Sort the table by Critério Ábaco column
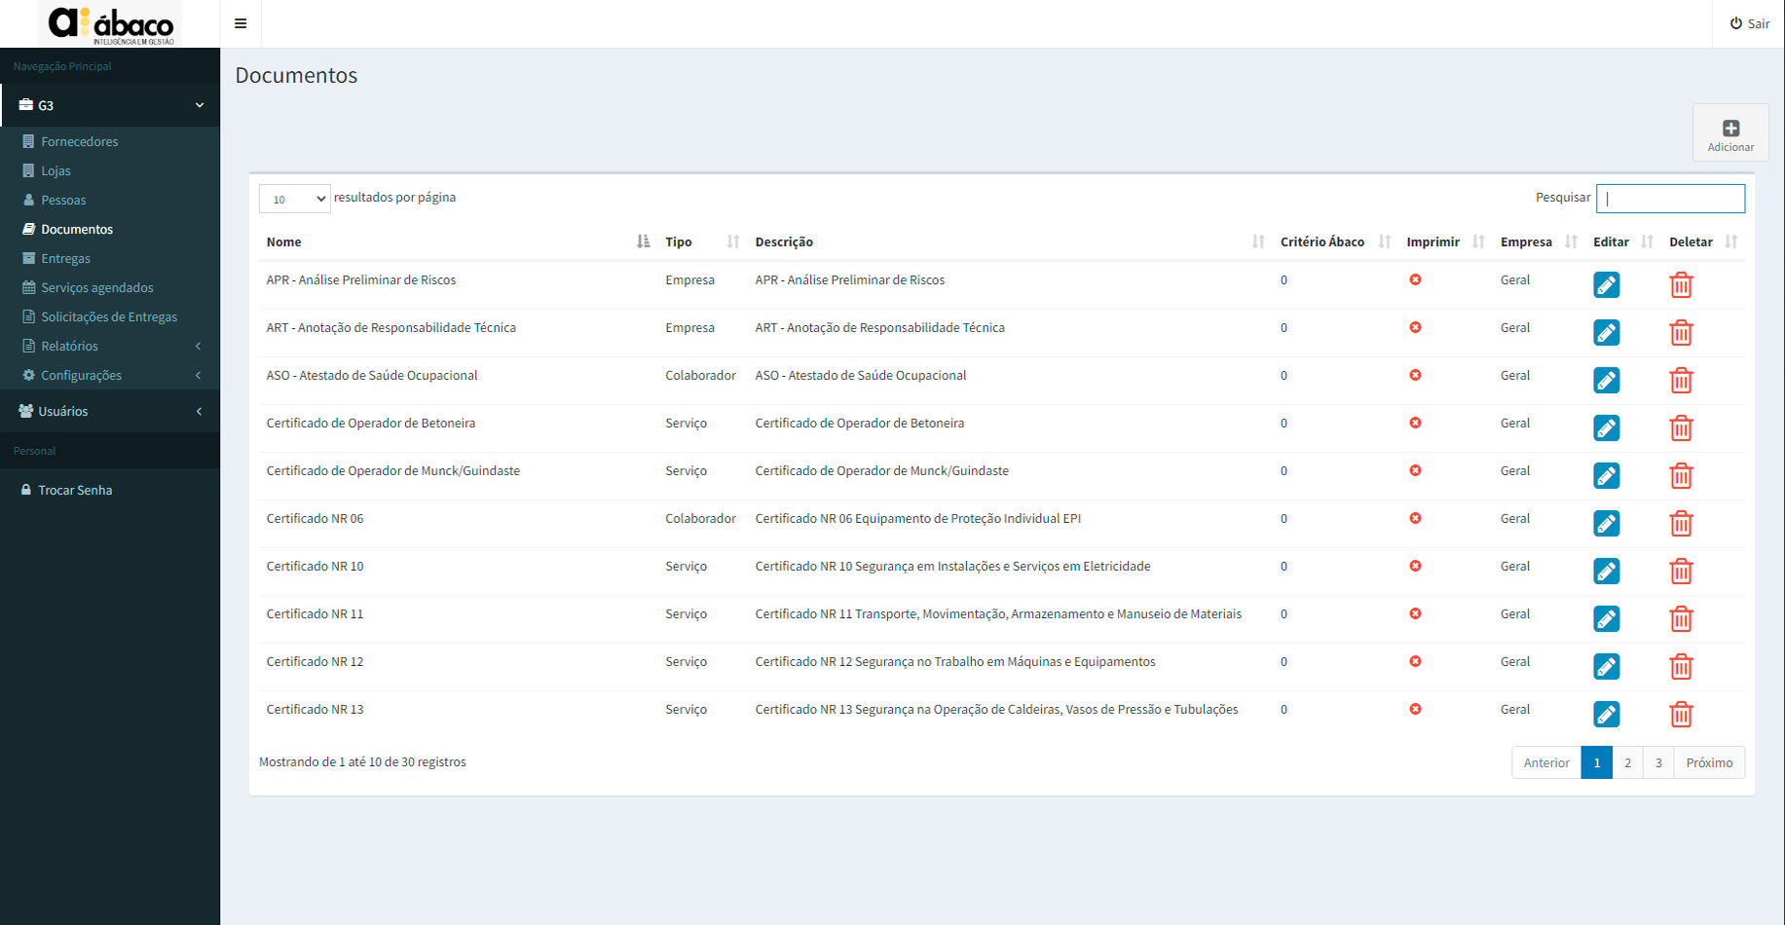1785x925 pixels. click(1335, 241)
